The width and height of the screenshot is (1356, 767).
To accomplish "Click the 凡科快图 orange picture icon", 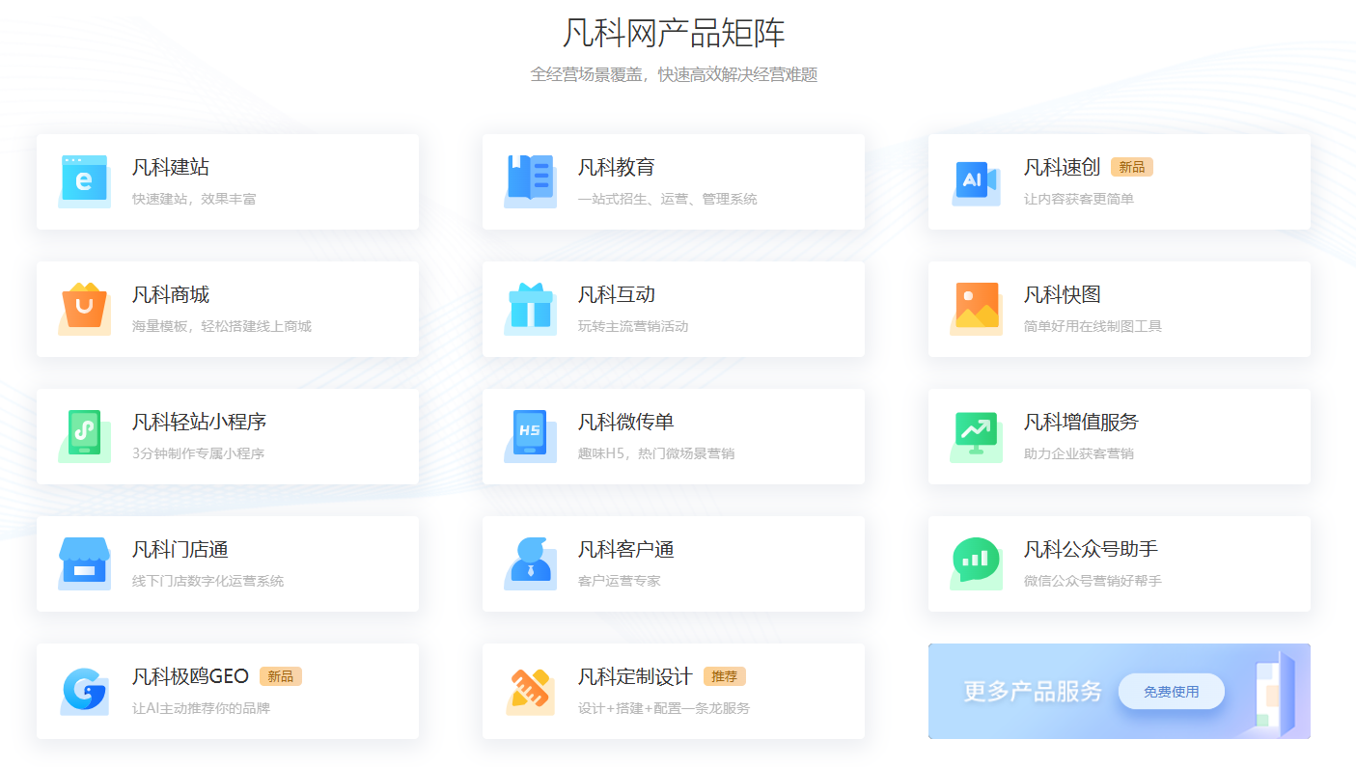I will coord(976,308).
